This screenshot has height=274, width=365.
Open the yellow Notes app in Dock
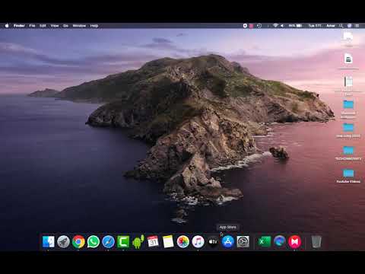[x=168, y=241]
